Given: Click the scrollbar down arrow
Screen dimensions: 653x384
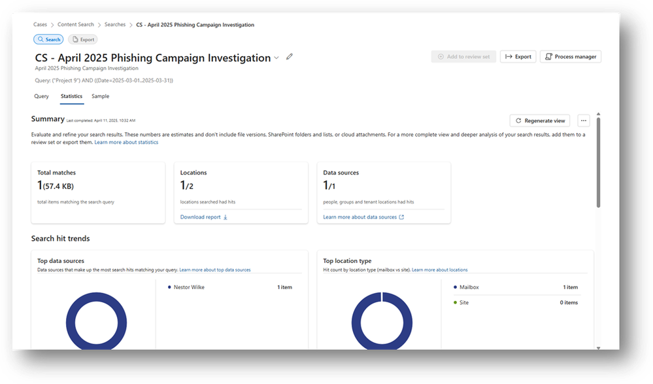Looking at the screenshot, I should coord(599,348).
